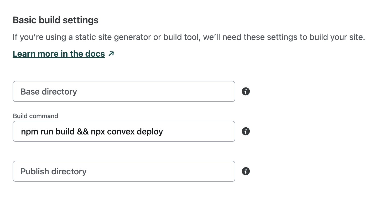Click inside the Publish directory field
The image size is (385, 198).
coord(124,171)
